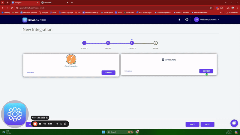This screenshot has height=135, width=240.
Task: Open Structurely instructions
Action: pyautogui.click(x=128, y=71)
